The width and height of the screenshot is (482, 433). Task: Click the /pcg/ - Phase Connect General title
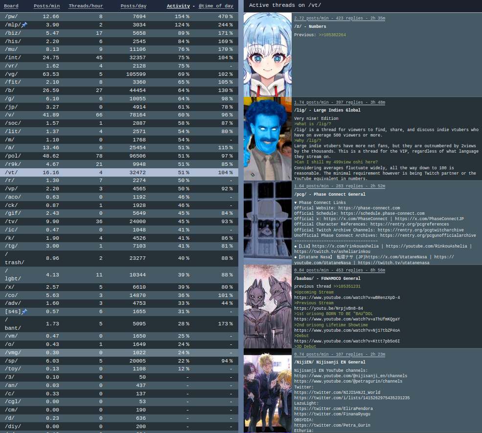coord(330,195)
